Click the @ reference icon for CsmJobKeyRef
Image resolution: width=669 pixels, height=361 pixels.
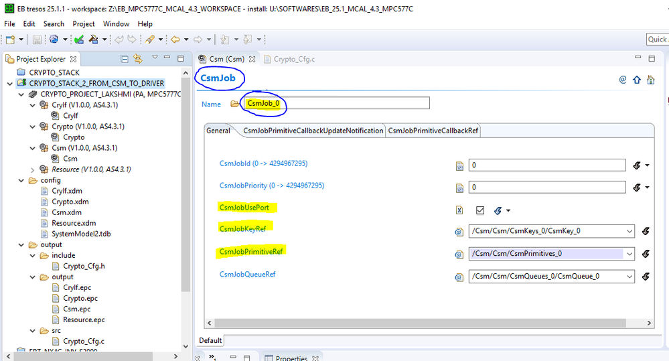point(459,232)
